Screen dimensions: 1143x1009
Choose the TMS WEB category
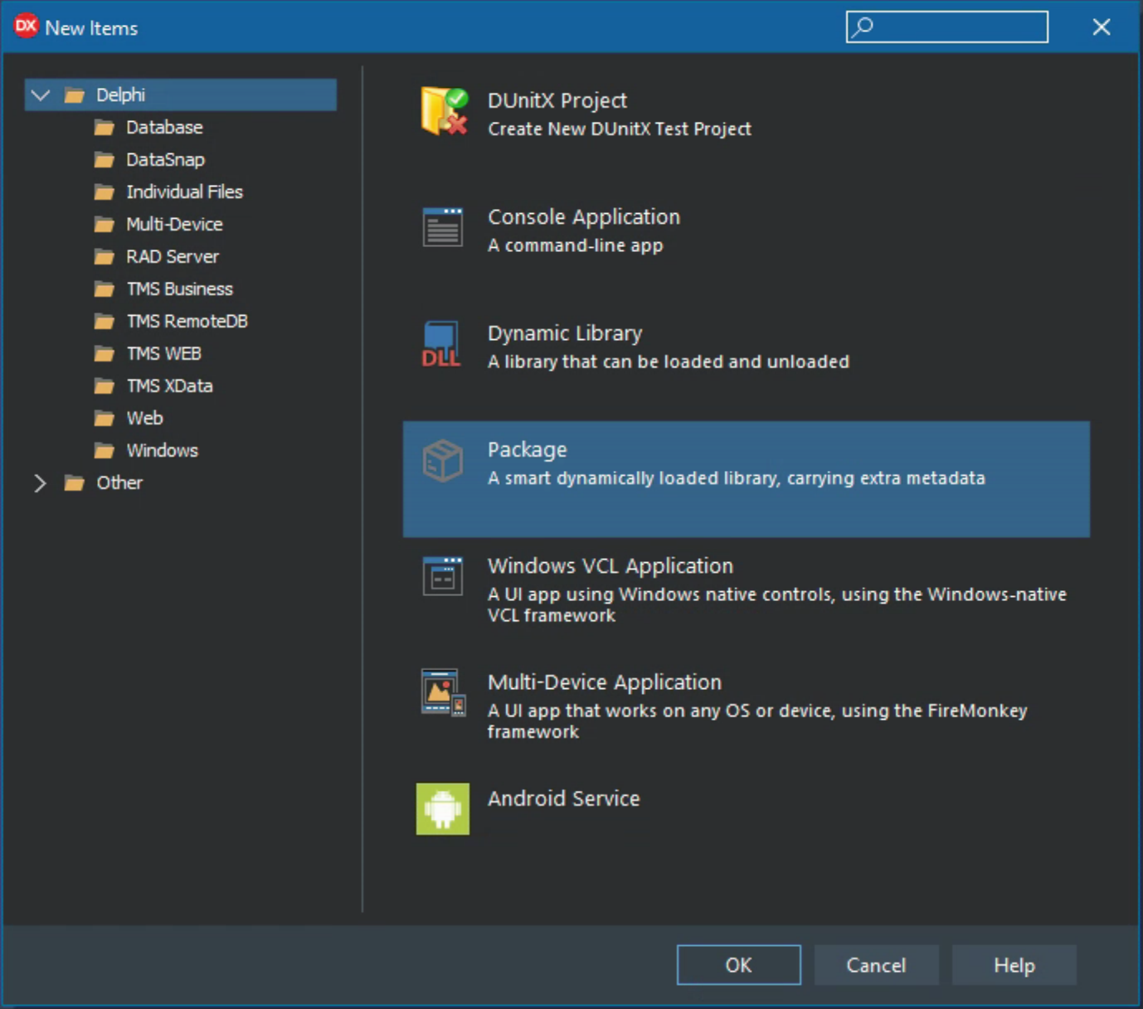(163, 354)
